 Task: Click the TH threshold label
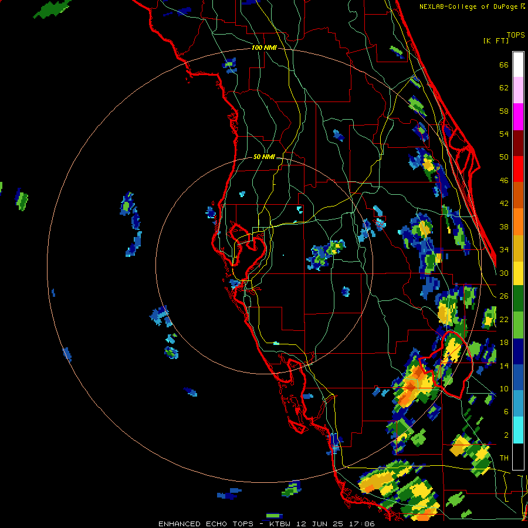(504, 458)
